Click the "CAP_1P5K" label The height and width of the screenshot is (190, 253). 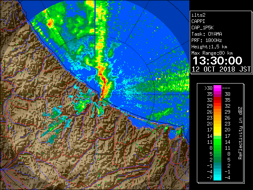point(202,28)
